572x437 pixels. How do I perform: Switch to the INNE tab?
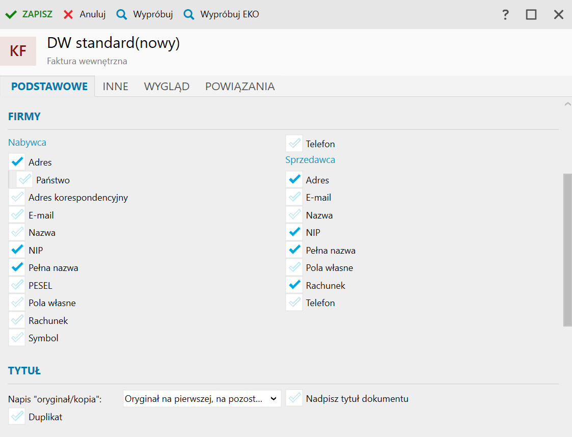point(116,87)
